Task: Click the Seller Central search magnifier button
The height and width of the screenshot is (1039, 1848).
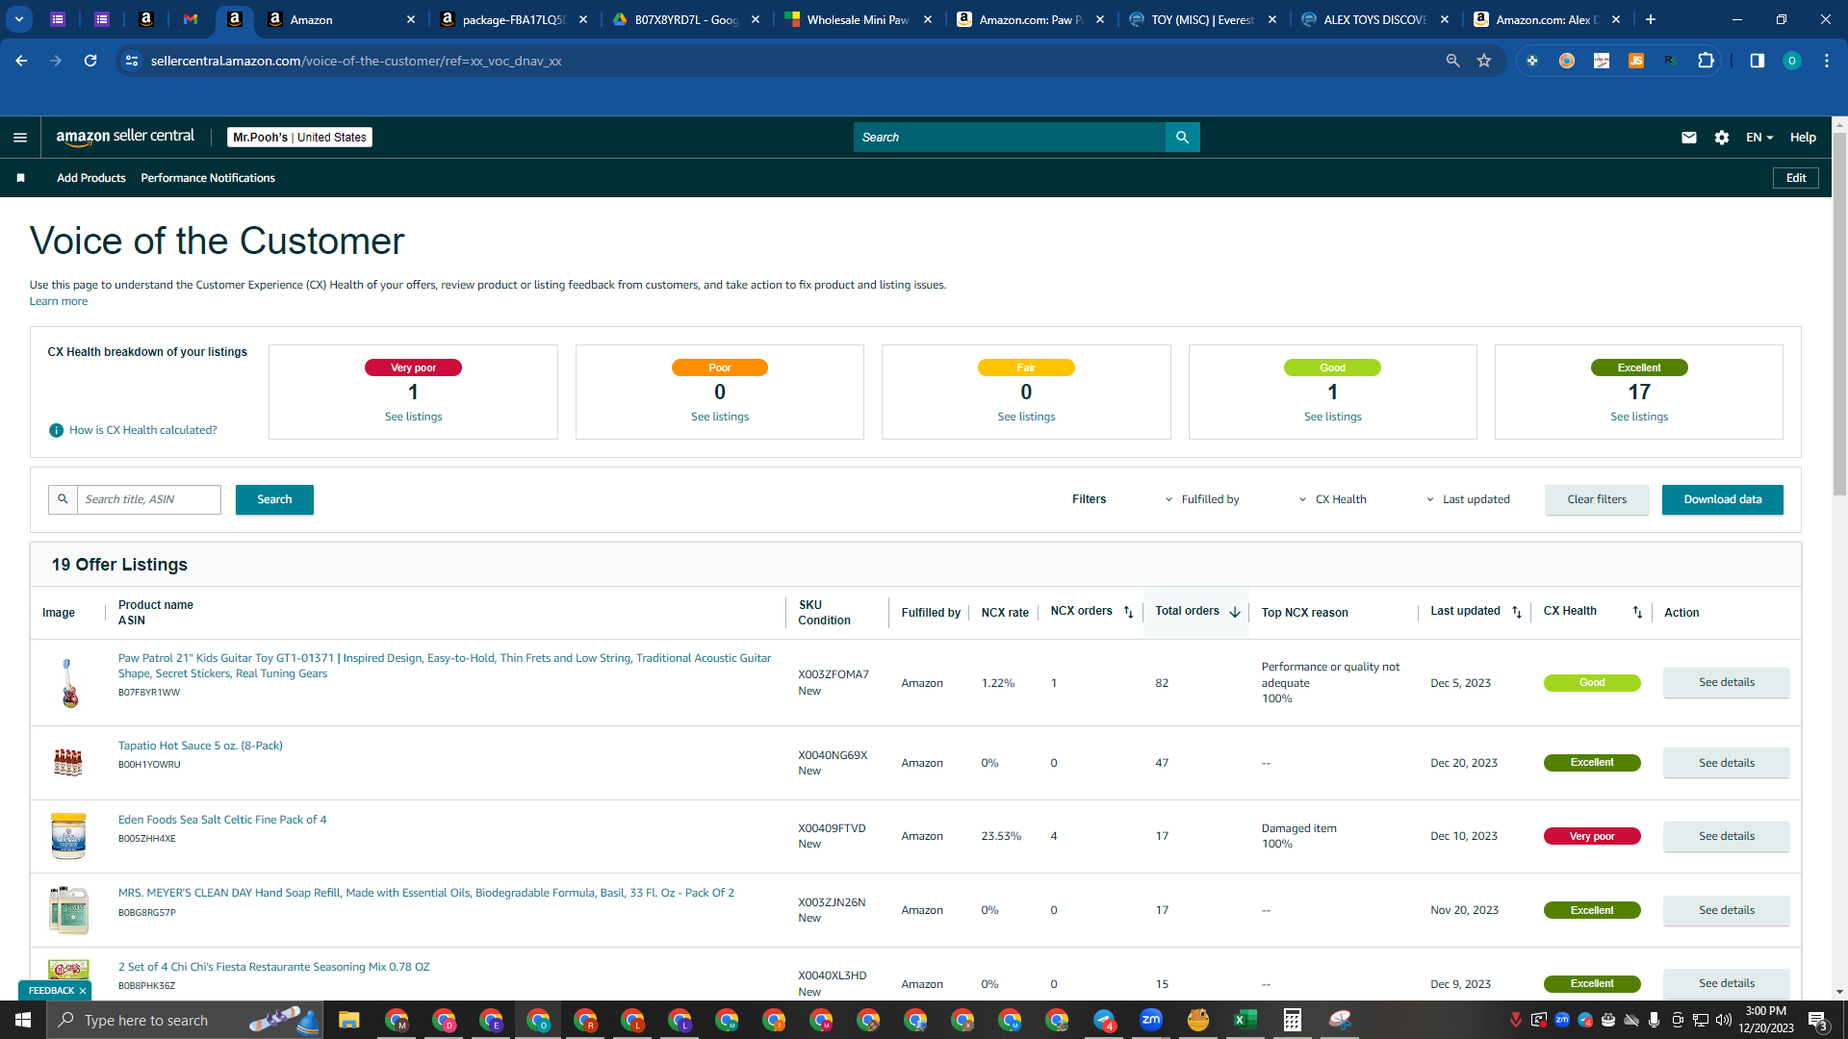Action: (1182, 138)
